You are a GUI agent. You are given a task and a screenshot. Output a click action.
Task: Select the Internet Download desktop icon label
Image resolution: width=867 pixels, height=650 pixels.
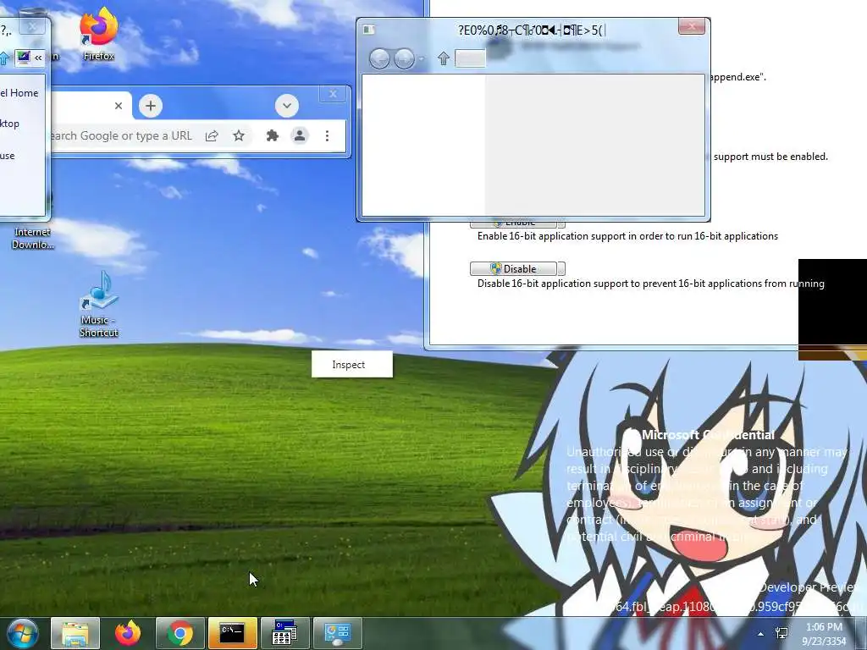(33, 238)
